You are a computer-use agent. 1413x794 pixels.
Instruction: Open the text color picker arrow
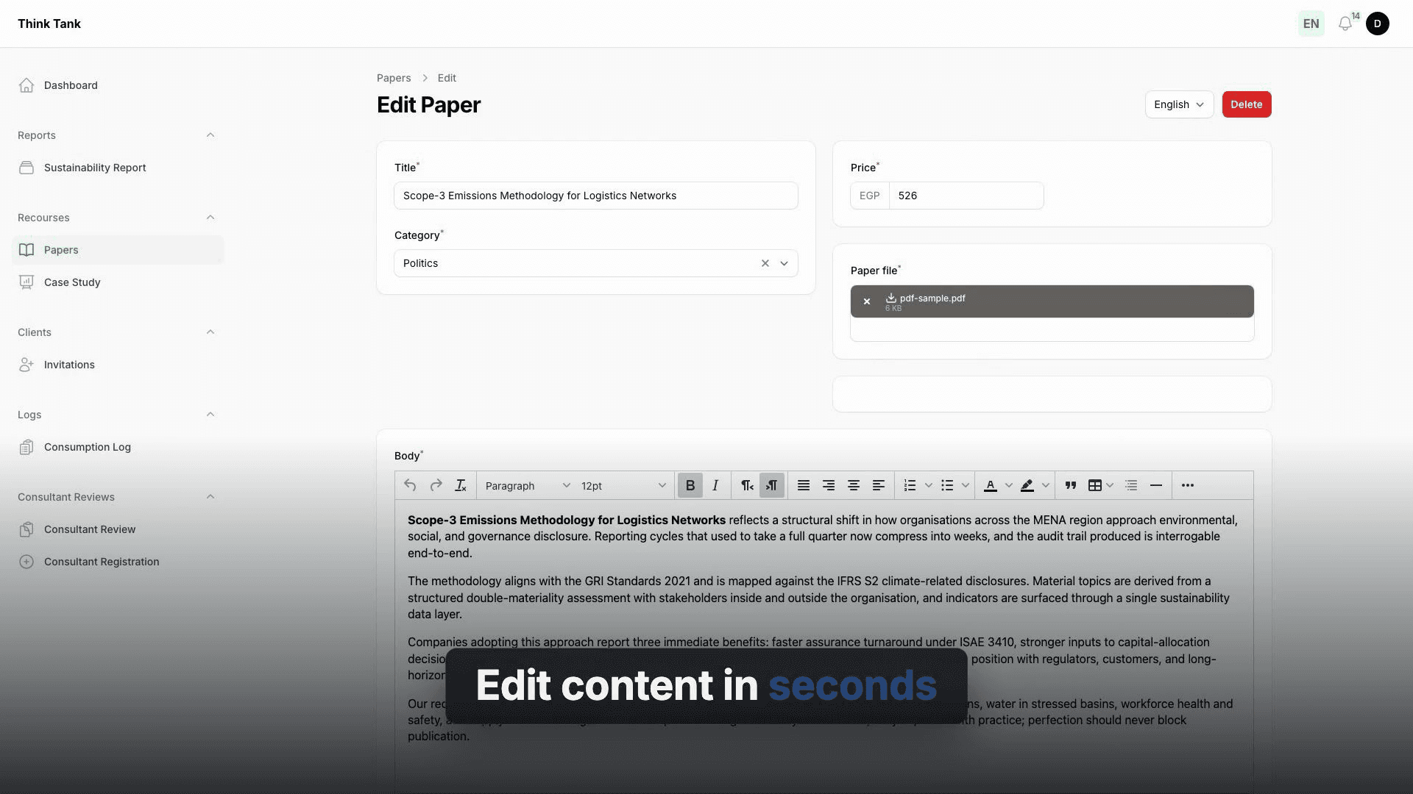(1009, 485)
